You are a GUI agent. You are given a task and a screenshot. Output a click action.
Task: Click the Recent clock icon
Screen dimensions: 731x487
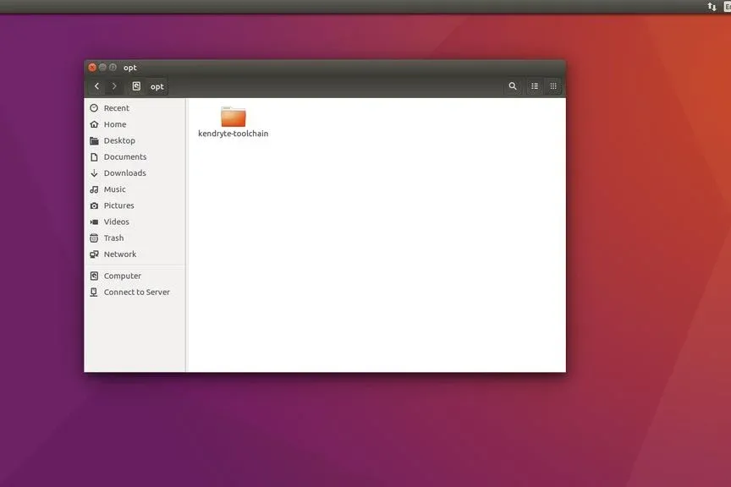94,108
